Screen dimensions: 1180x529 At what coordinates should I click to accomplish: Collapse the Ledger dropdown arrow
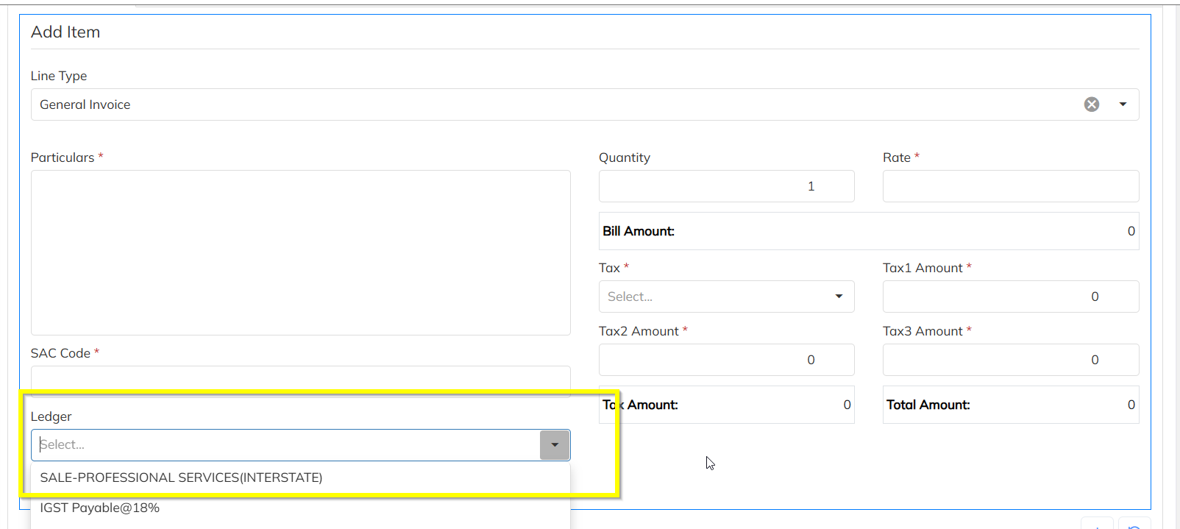tap(555, 445)
